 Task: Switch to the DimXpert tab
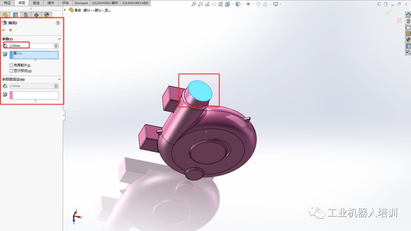click(x=81, y=3)
